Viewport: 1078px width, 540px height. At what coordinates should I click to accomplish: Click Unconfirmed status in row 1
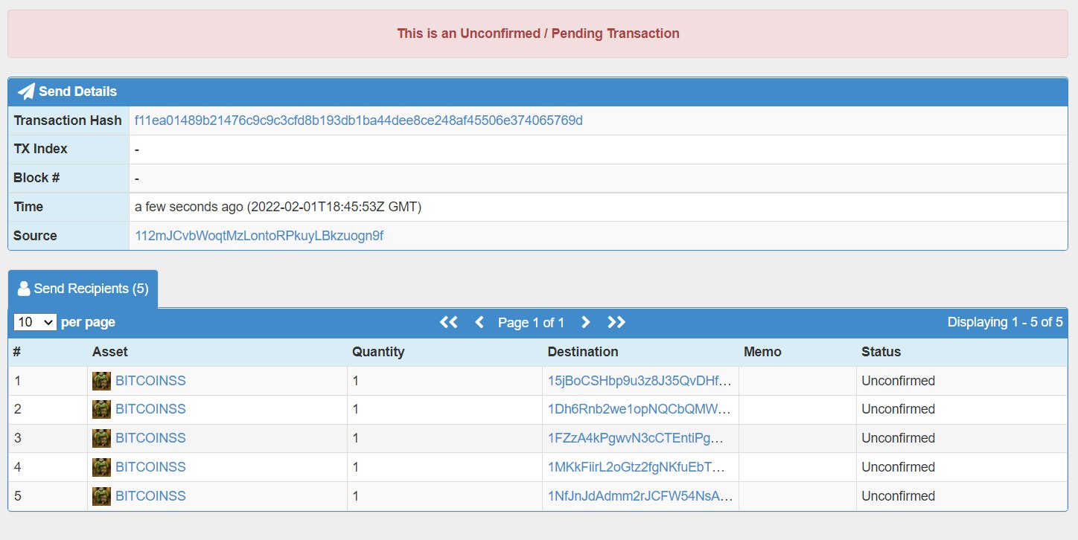click(x=898, y=381)
